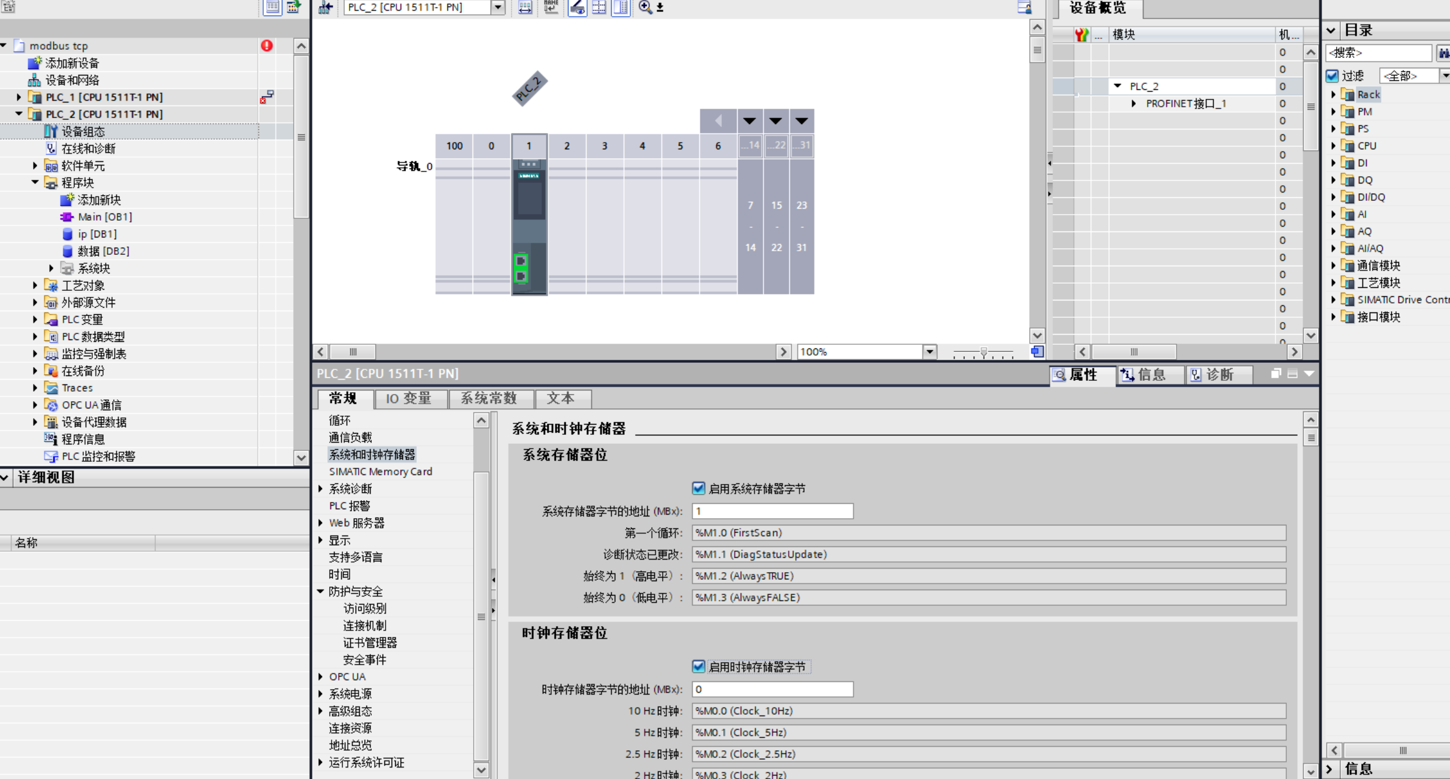This screenshot has width=1450, height=779.
Task: Click the search button next to the catalog search field
Action: (1443, 53)
